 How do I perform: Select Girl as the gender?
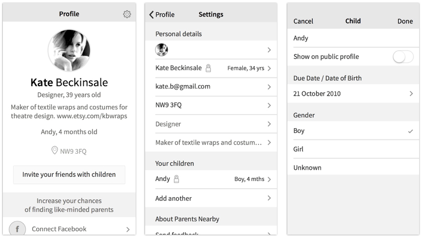(x=353, y=149)
